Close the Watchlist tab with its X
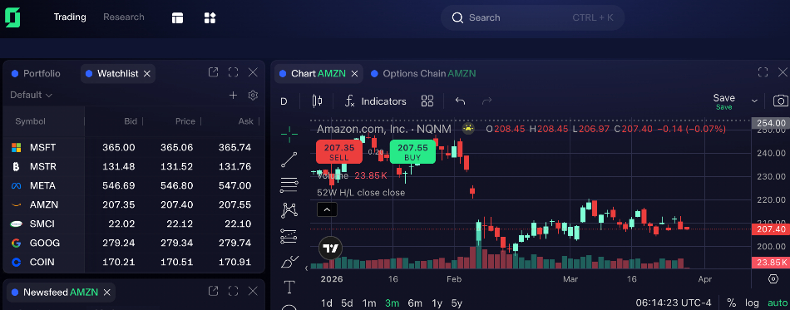The height and width of the screenshot is (310, 790). pyautogui.click(x=146, y=73)
